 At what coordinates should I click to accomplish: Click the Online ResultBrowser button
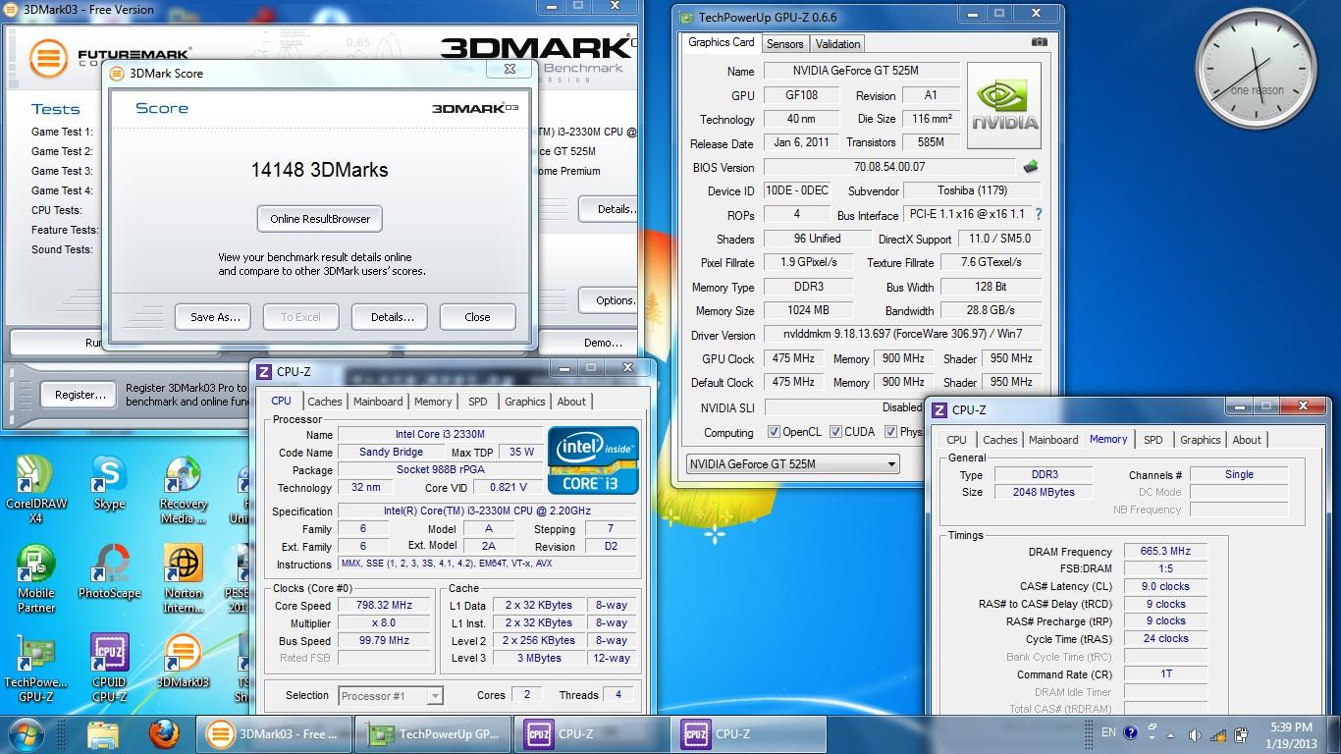(320, 219)
